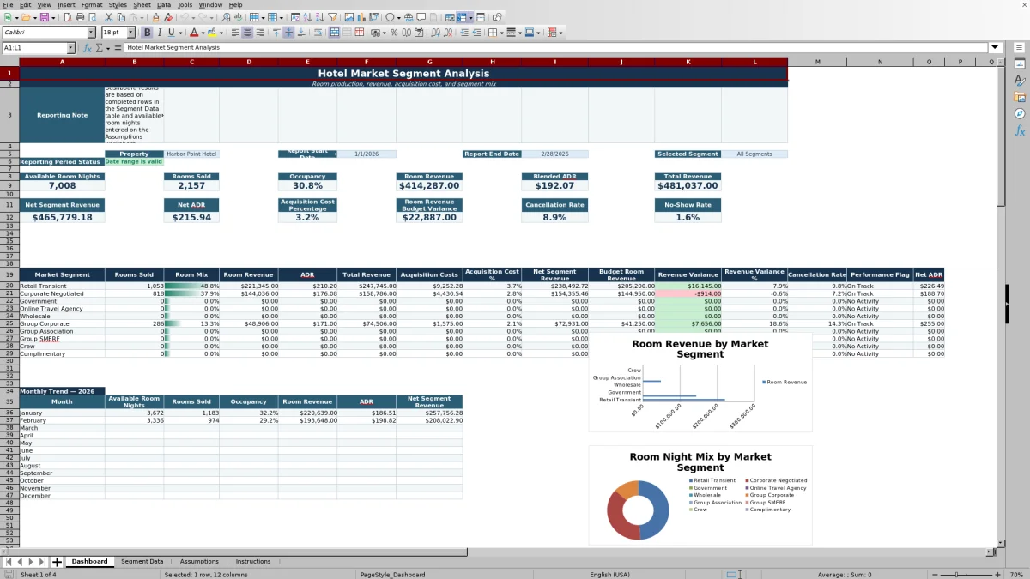Select the Retail Transient segment cell

[x=62, y=286]
